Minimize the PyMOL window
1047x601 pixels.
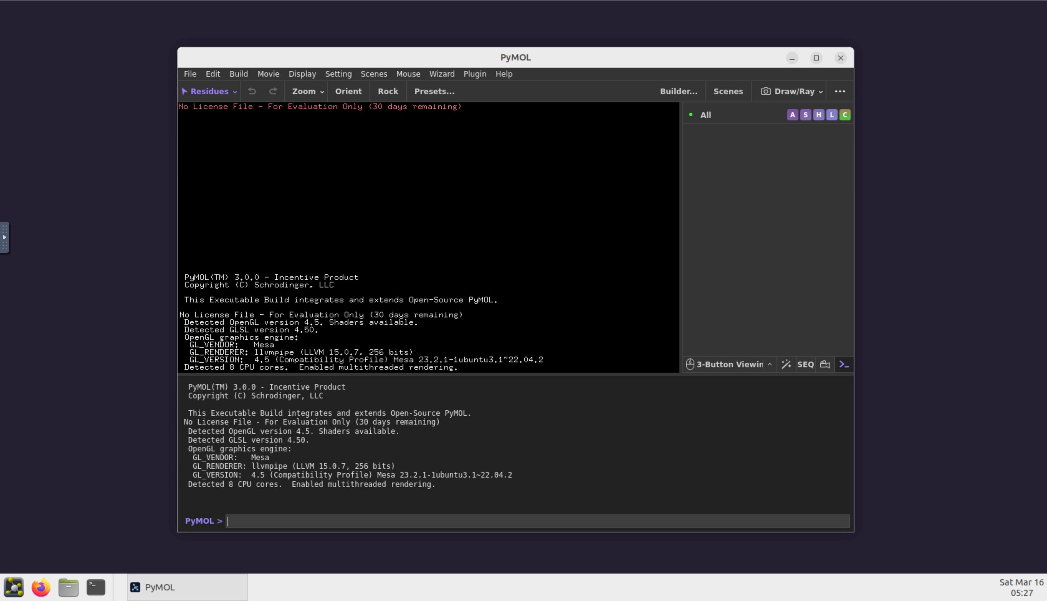792,58
